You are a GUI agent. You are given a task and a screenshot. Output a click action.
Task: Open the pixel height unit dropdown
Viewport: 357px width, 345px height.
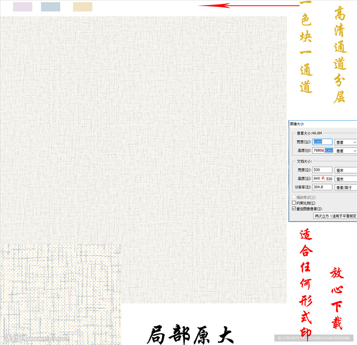[x=345, y=151]
